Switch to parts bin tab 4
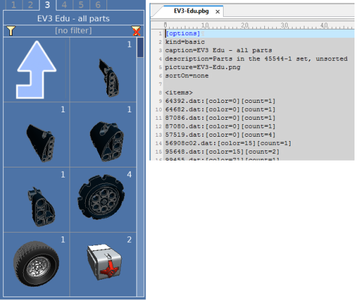 (x=65, y=5)
